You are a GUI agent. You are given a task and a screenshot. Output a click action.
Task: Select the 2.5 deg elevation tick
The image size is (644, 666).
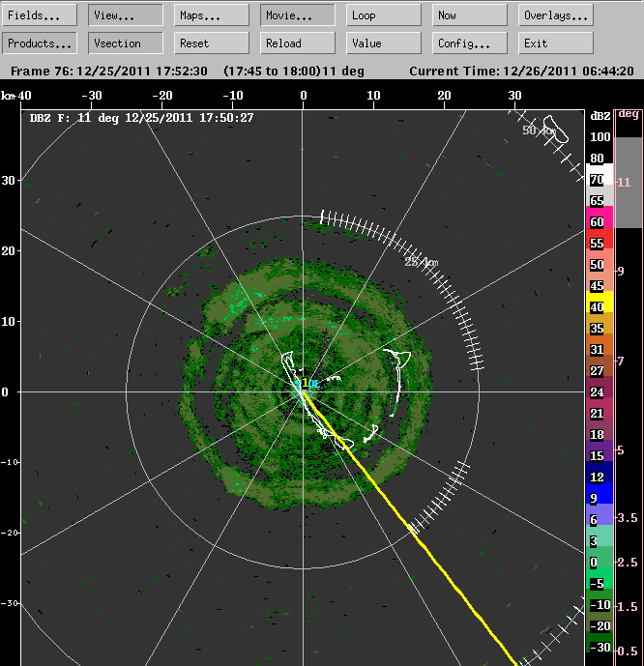[x=627, y=563]
